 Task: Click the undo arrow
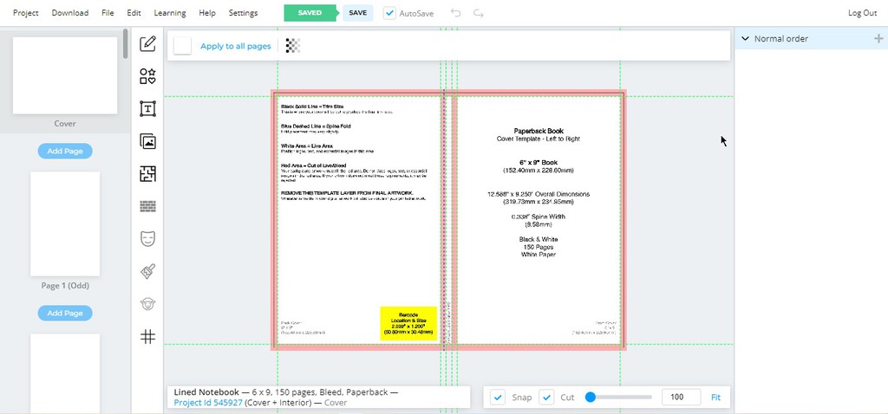[456, 13]
